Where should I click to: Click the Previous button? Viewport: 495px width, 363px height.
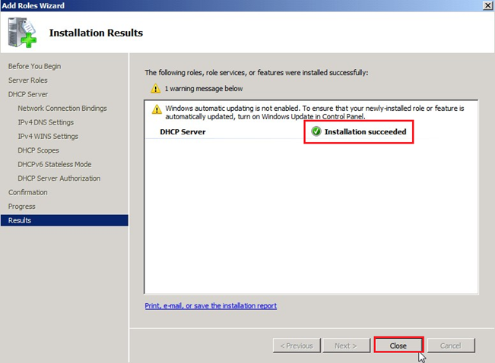point(297,346)
